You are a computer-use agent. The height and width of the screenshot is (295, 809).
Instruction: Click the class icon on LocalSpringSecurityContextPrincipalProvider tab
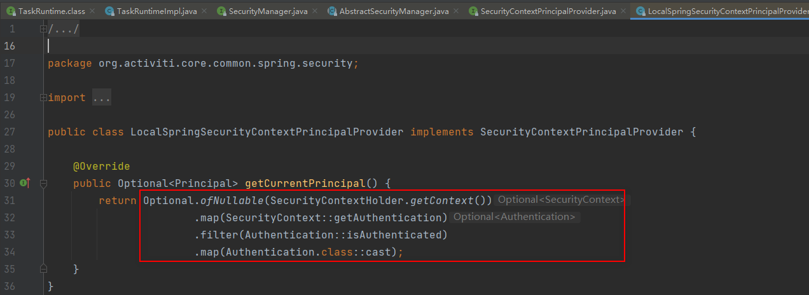tap(640, 12)
